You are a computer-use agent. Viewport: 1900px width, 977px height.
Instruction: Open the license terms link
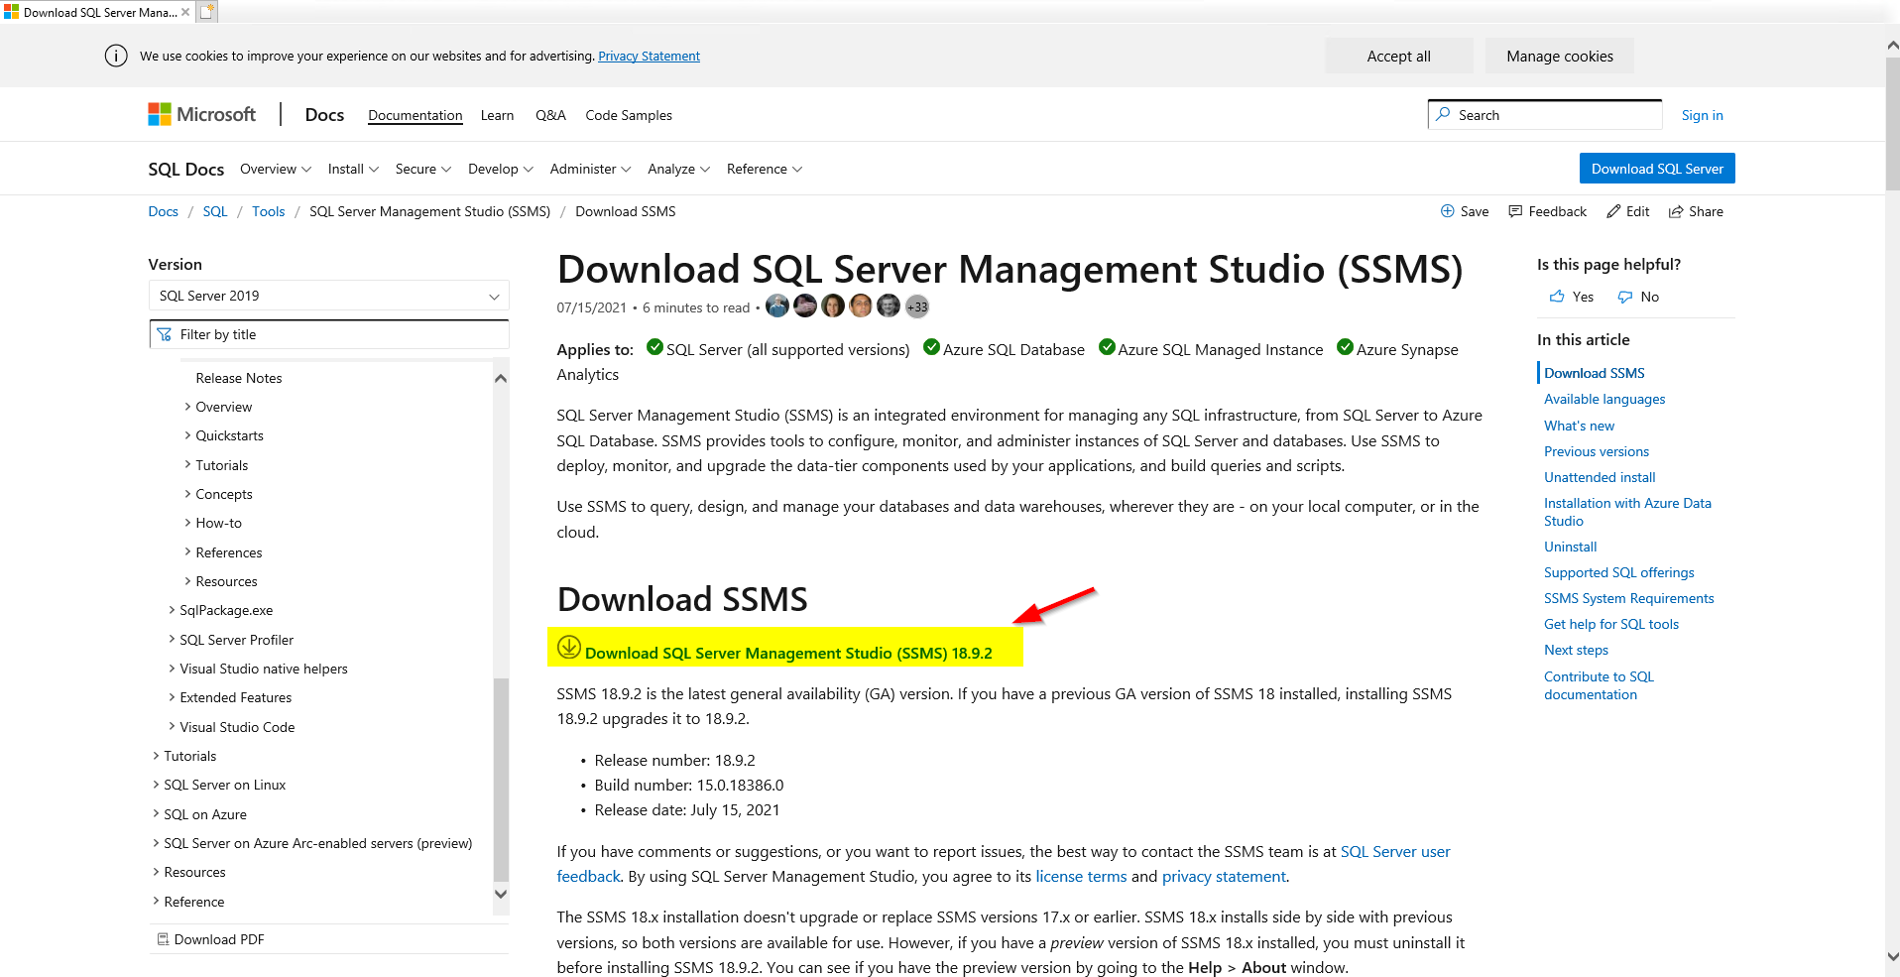click(x=1081, y=877)
